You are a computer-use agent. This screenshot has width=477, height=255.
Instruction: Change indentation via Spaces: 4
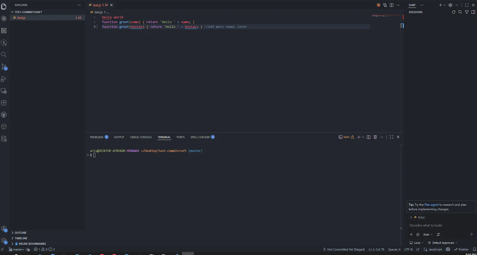click(394, 249)
